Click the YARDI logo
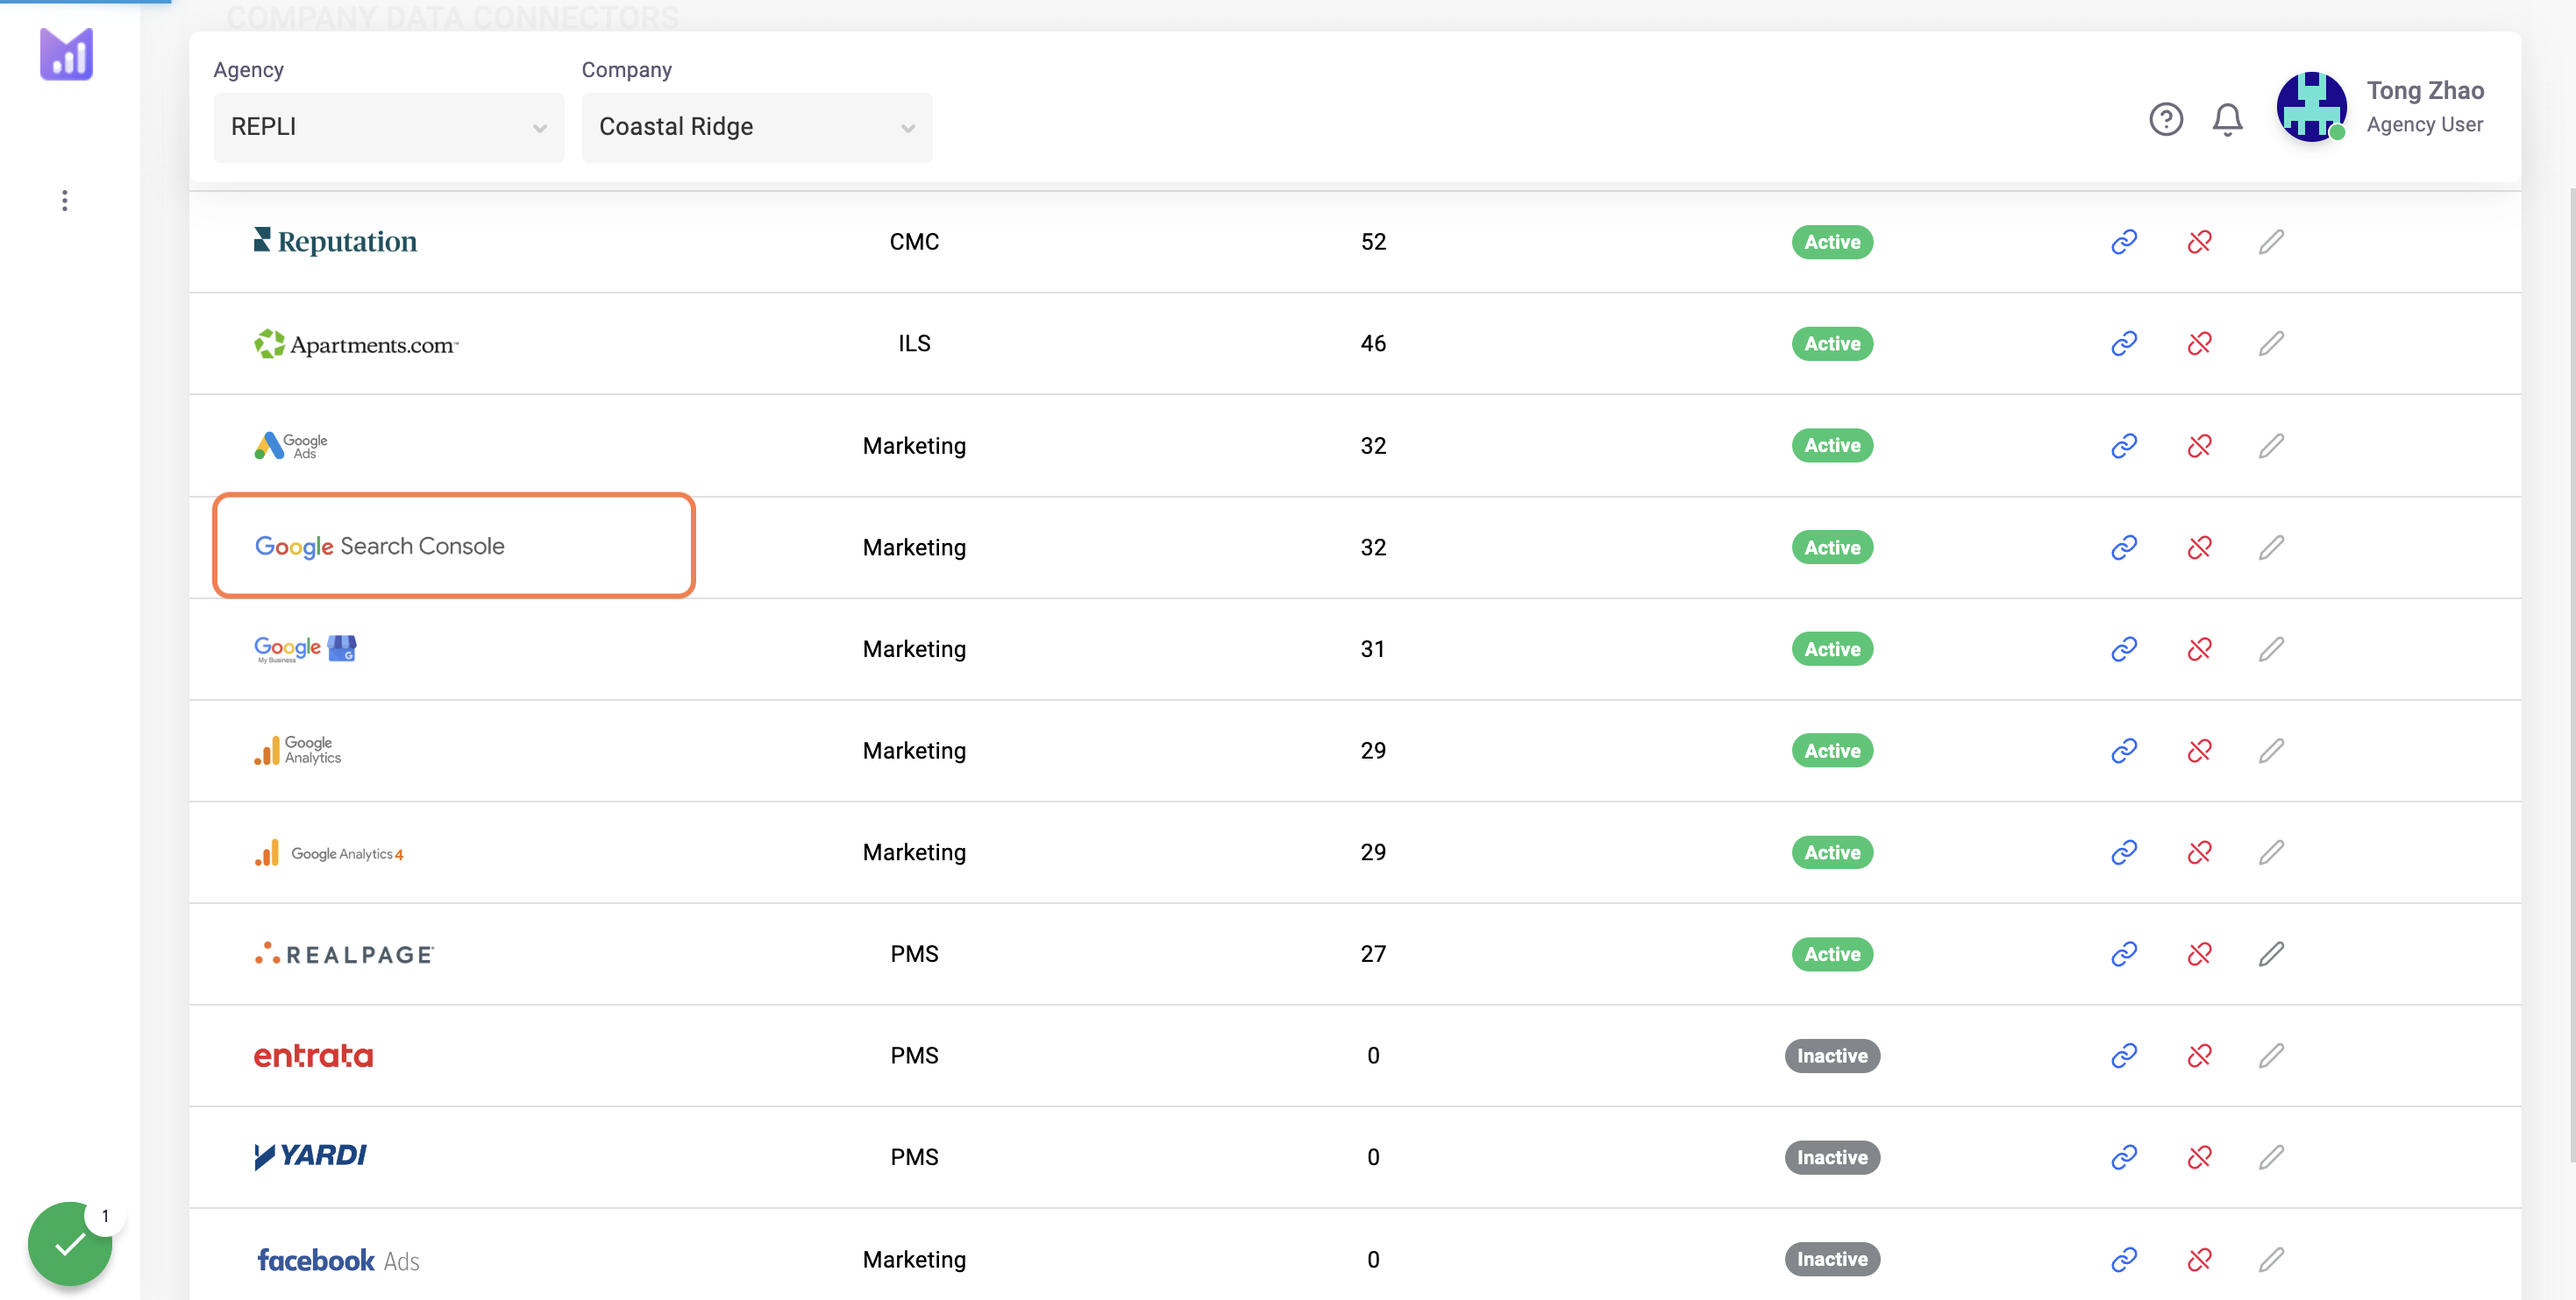The height and width of the screenshot is (1300, 2576). click(310, 1156)
